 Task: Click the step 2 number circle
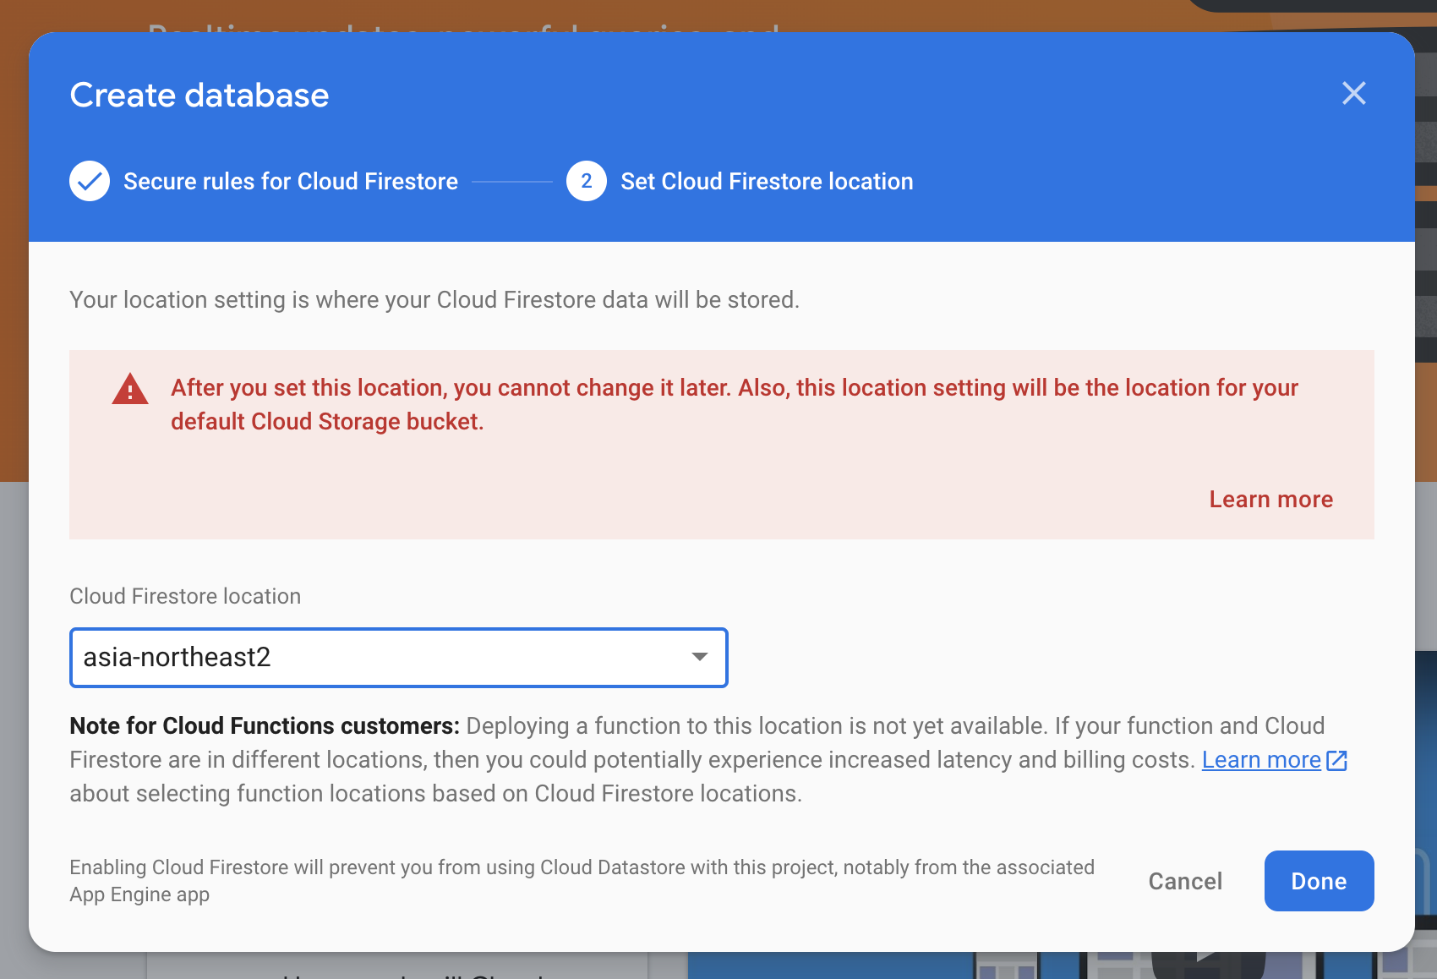(x=587, y=181)
